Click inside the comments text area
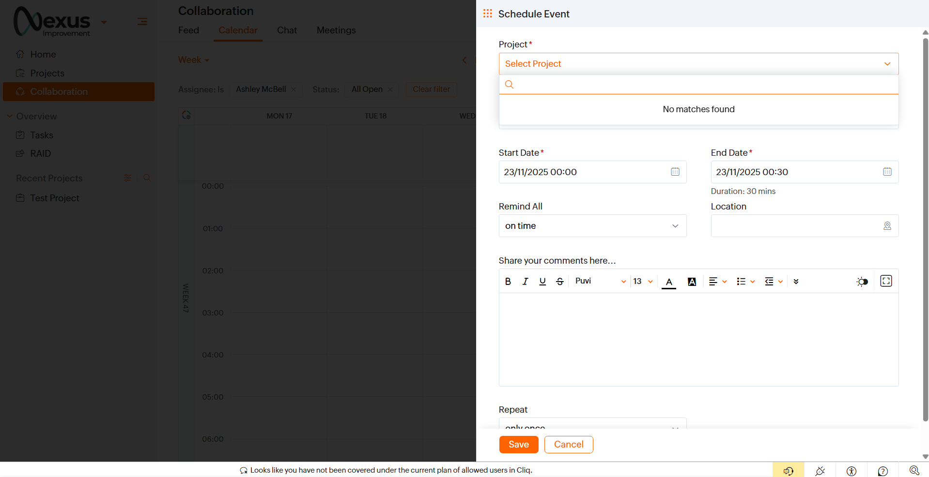Image resolution: width=929 pixels, height=477 pixels. [x=698, y=340]
